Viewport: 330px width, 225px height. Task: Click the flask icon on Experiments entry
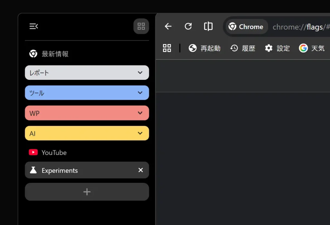pyautogui.click(x=33, y=170)
